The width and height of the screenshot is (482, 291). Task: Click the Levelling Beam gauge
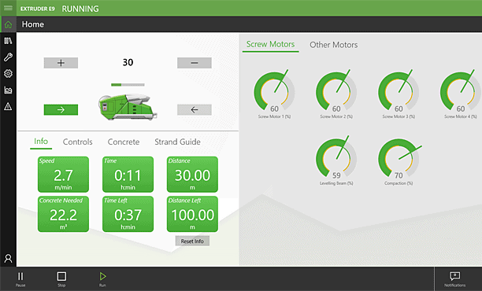tap(336, 160)
